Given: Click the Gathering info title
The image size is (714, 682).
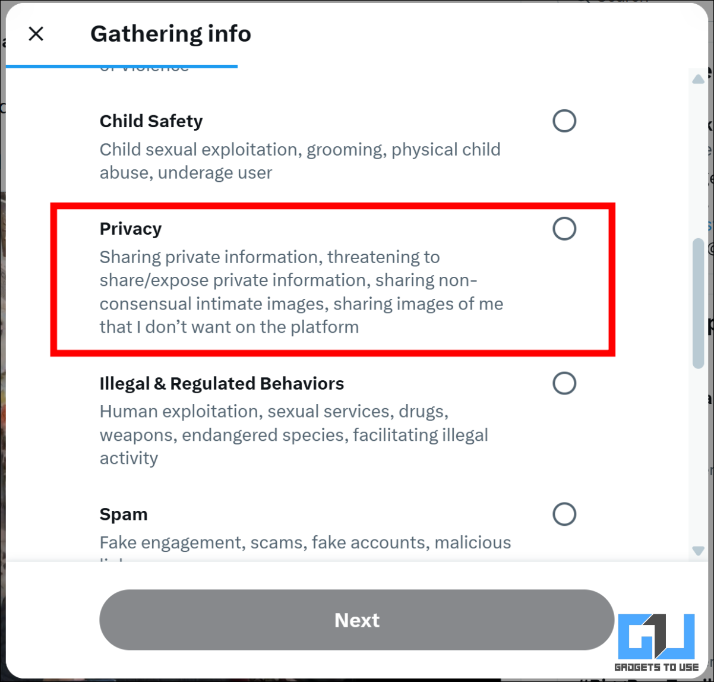Looking at the screenshot, I should point(170,34).
